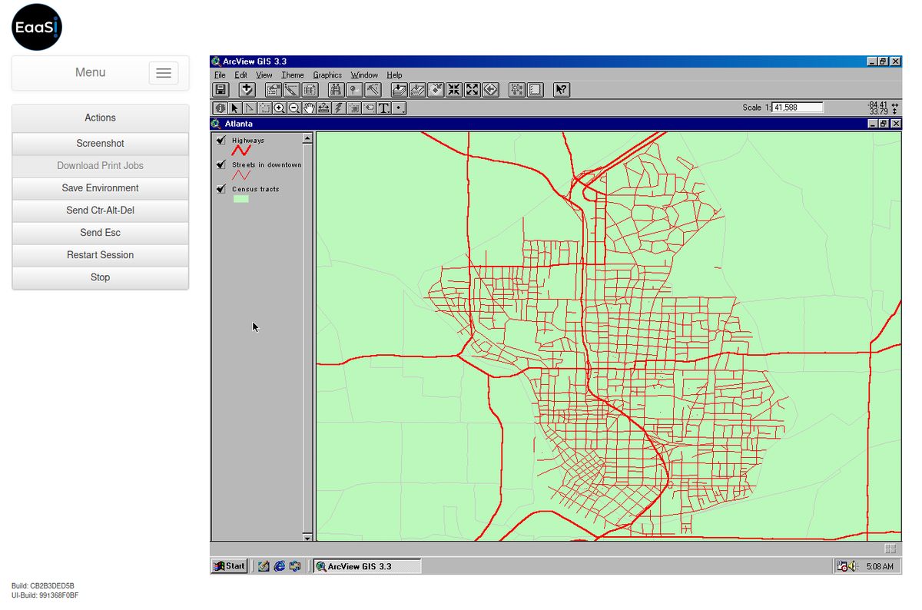Click Internet Explorer quick launch icon
This screenshot has width=922, height=610.
pyautogui.click(x=279, y=566)
